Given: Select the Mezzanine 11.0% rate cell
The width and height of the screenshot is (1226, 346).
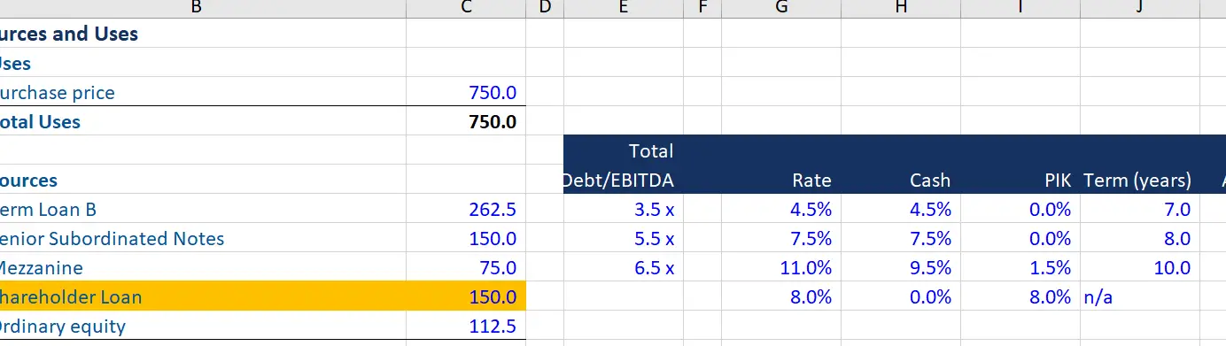Looking at the screenshot, I should [x=781, y=267].
